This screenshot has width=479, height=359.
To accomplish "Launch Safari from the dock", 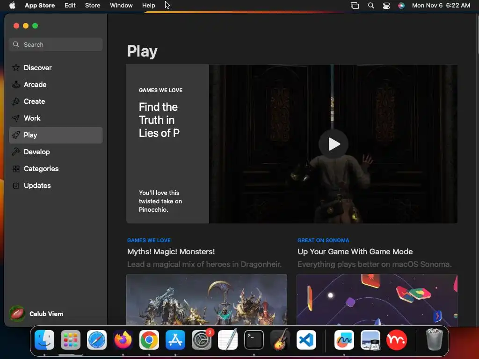I will coord(97,340).
